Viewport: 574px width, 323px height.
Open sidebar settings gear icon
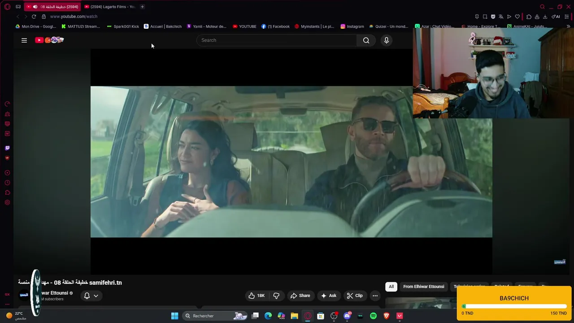pos(7,203)
